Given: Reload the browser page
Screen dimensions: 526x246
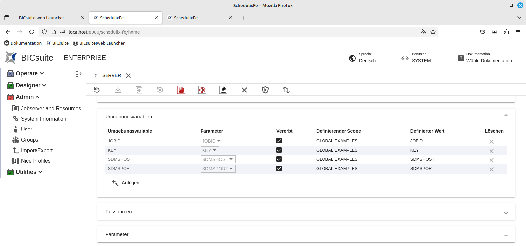Looking at the screenshot, I should (32, 32).
